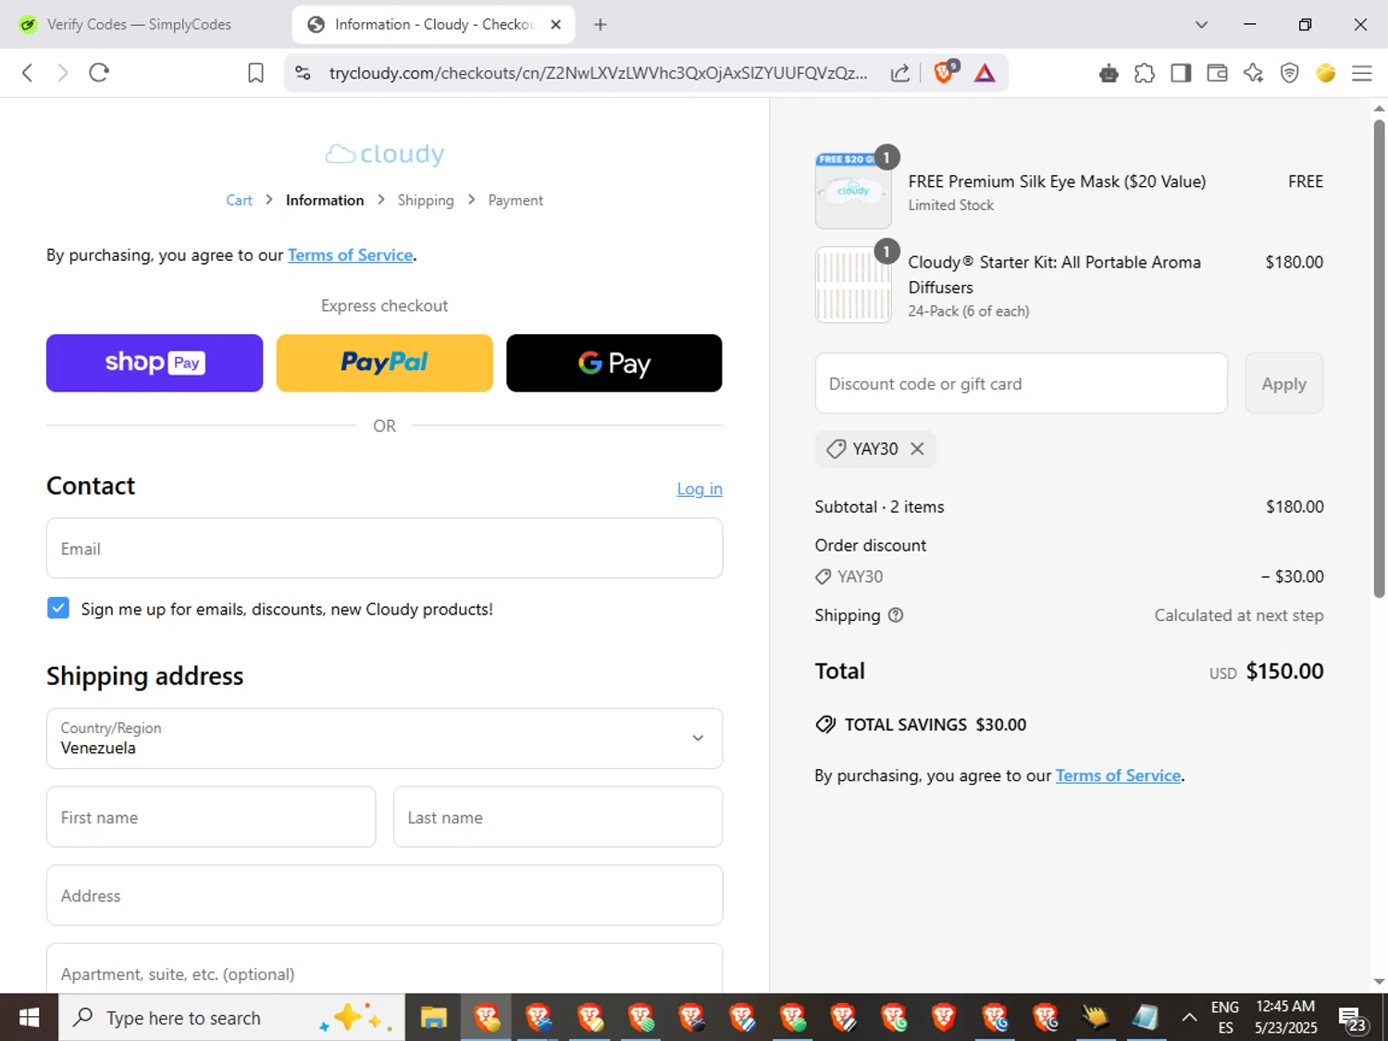This screenshot has width=1388, height=1041.
Task: Focus the Address field
Action: (x=384, y=896)
